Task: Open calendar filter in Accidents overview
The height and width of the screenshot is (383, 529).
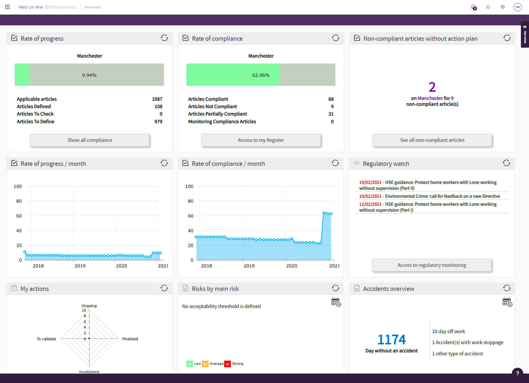Action: click(507, 302)
